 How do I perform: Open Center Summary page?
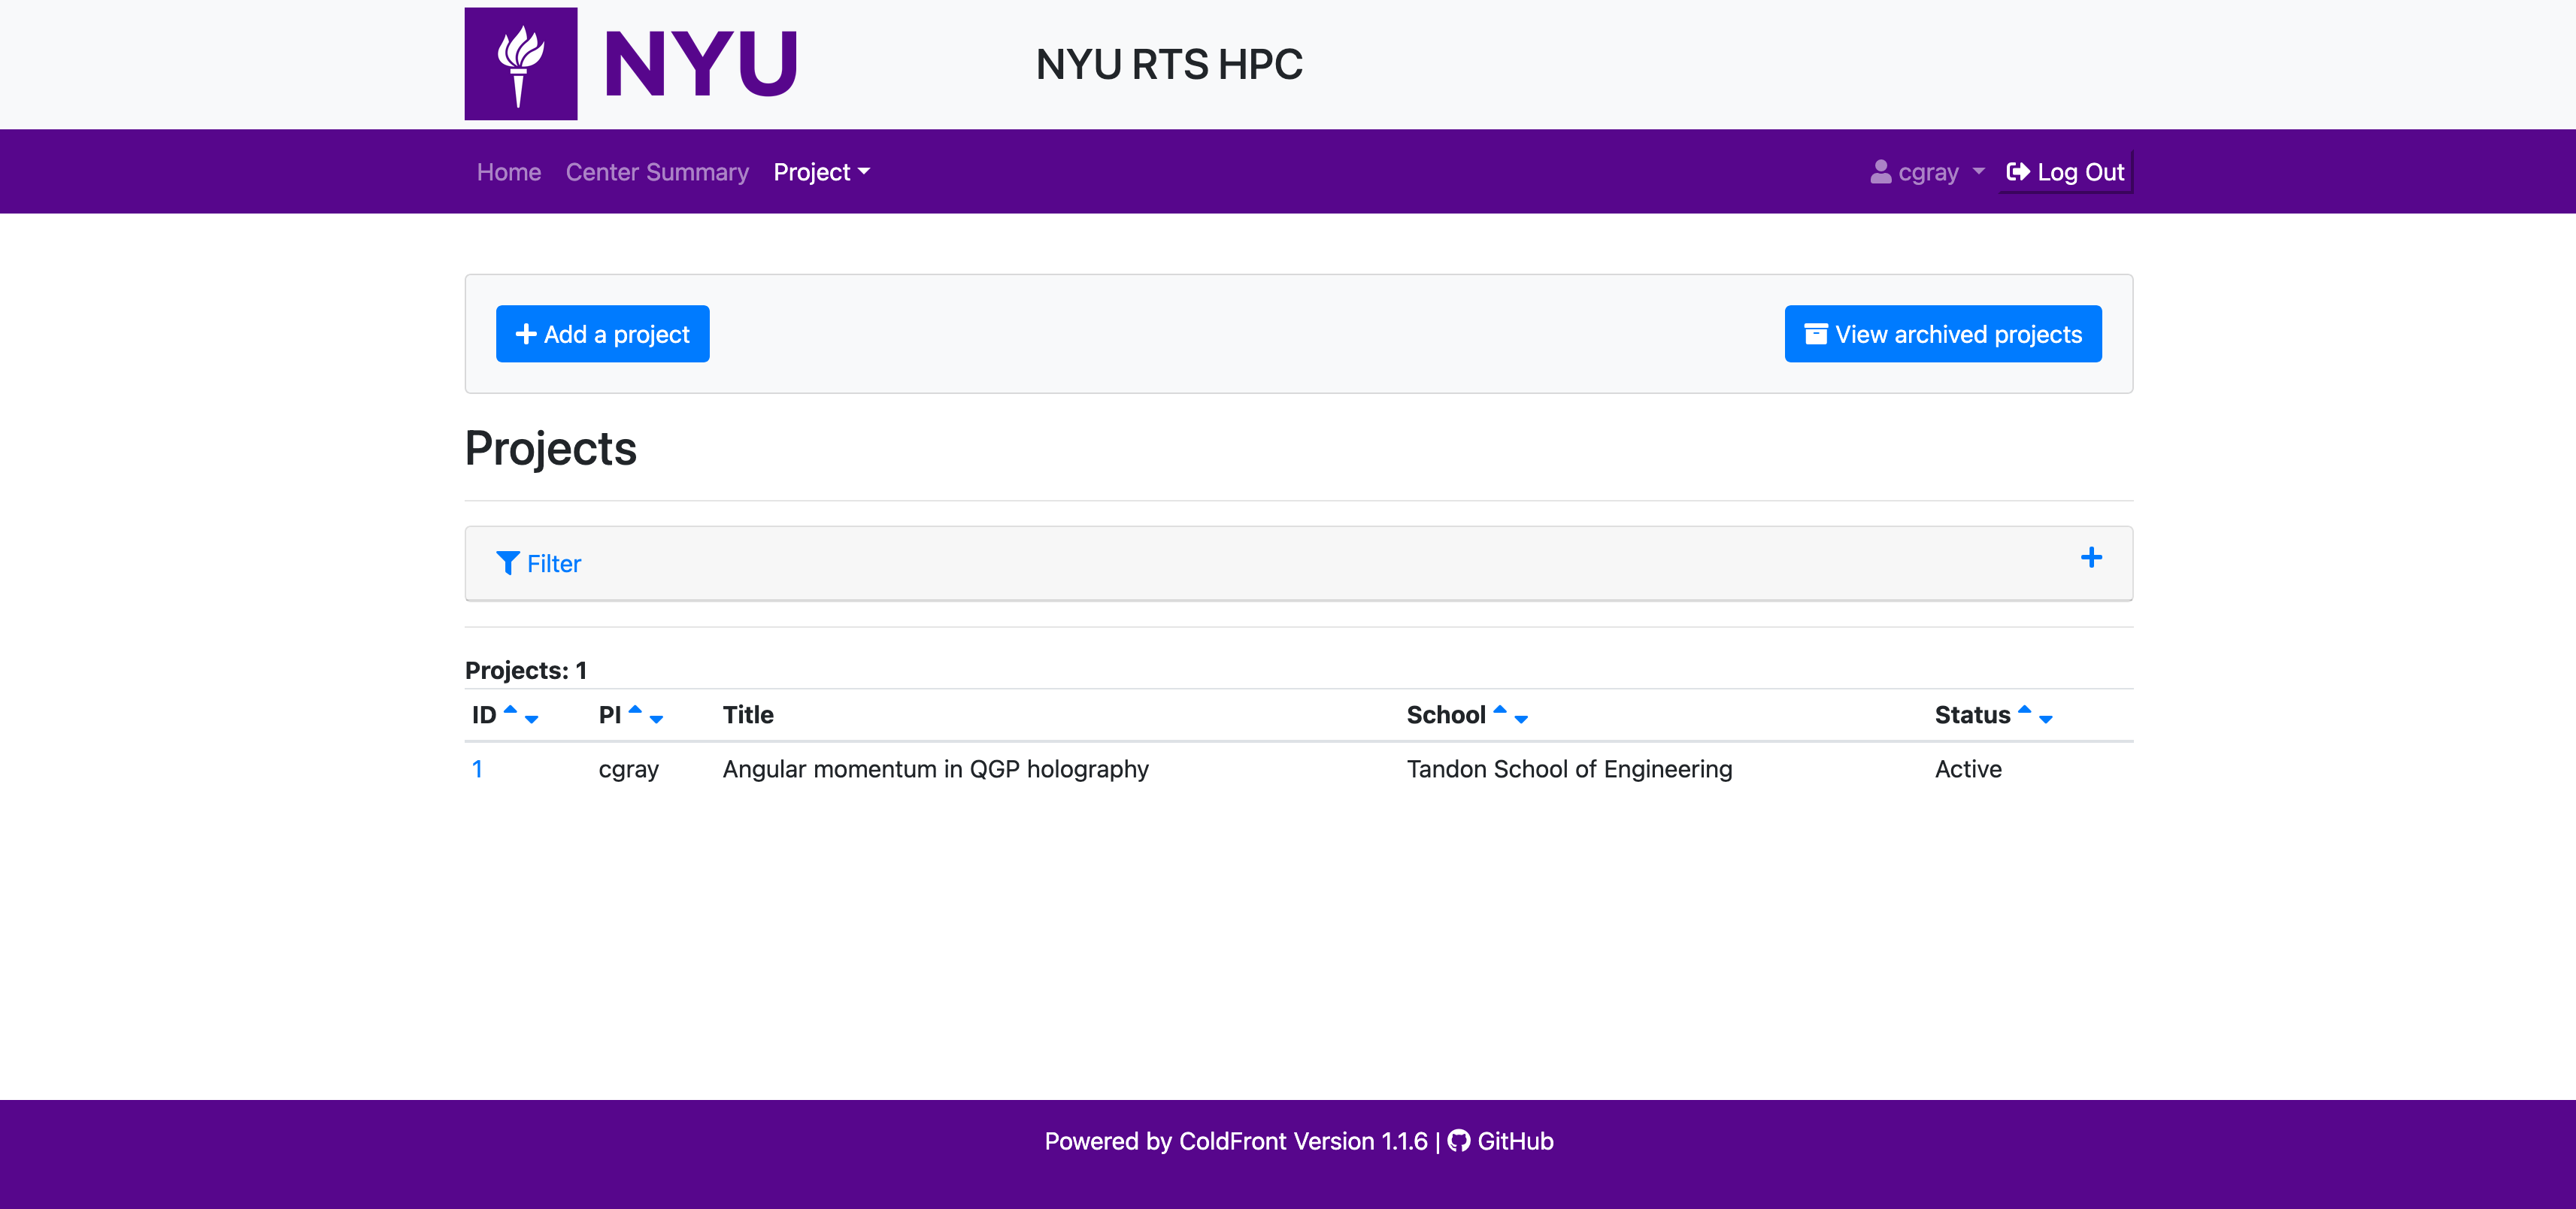tap(657, 172)
